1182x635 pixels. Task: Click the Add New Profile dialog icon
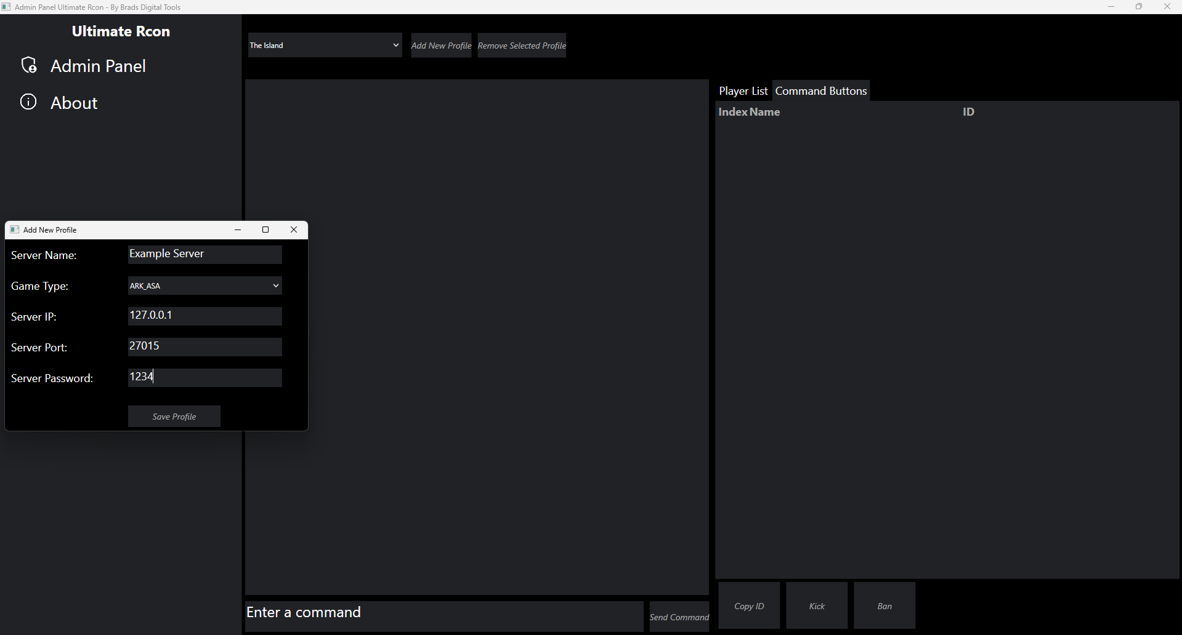click(x=14, y=230)
